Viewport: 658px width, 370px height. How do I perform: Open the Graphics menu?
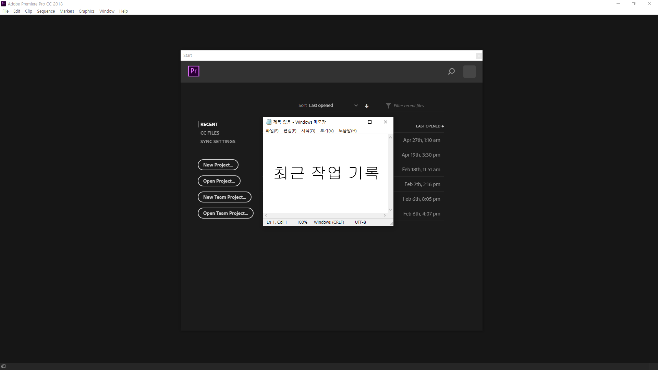click(x=86, y=11)
